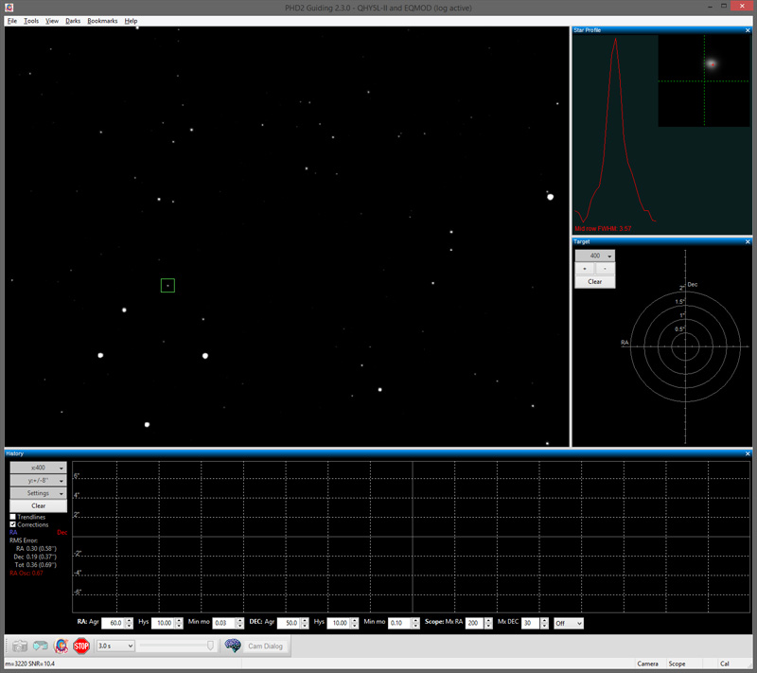Click the Target zoom-out minus button
The width and height of the screenshot is (757, 673).
(606, 269)
